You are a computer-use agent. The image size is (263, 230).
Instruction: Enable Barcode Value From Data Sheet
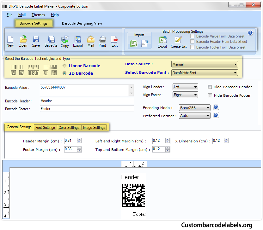pyautogui.click(x=193, y=36)
